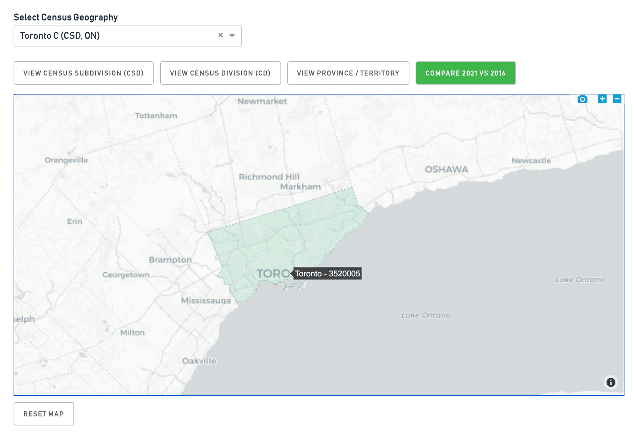635x435 pixels.
Task: Switch to View Census Subdivision (CSD)
Action: 84,73
